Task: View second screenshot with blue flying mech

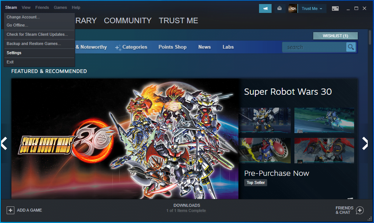Action: click(x=324, y=120)
